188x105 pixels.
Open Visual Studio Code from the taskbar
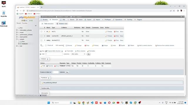click(x=92, y=103)
